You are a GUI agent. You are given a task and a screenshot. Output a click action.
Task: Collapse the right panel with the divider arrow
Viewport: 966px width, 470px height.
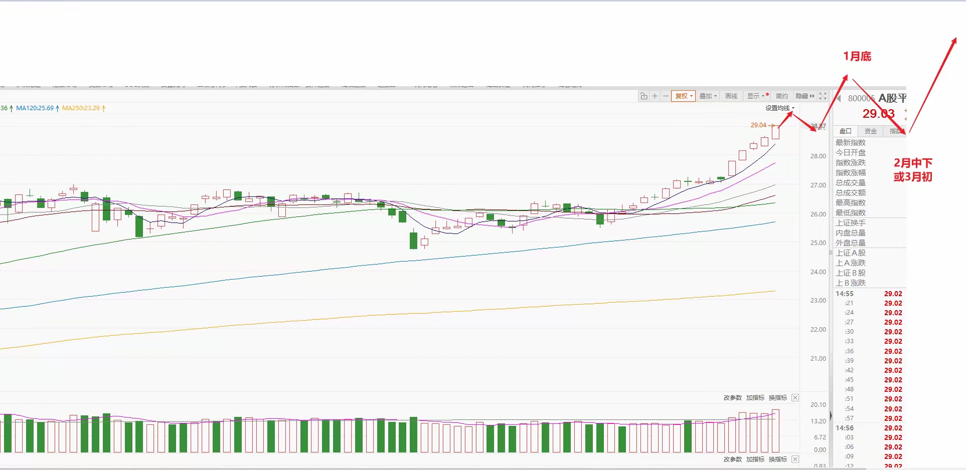(831, 415)
